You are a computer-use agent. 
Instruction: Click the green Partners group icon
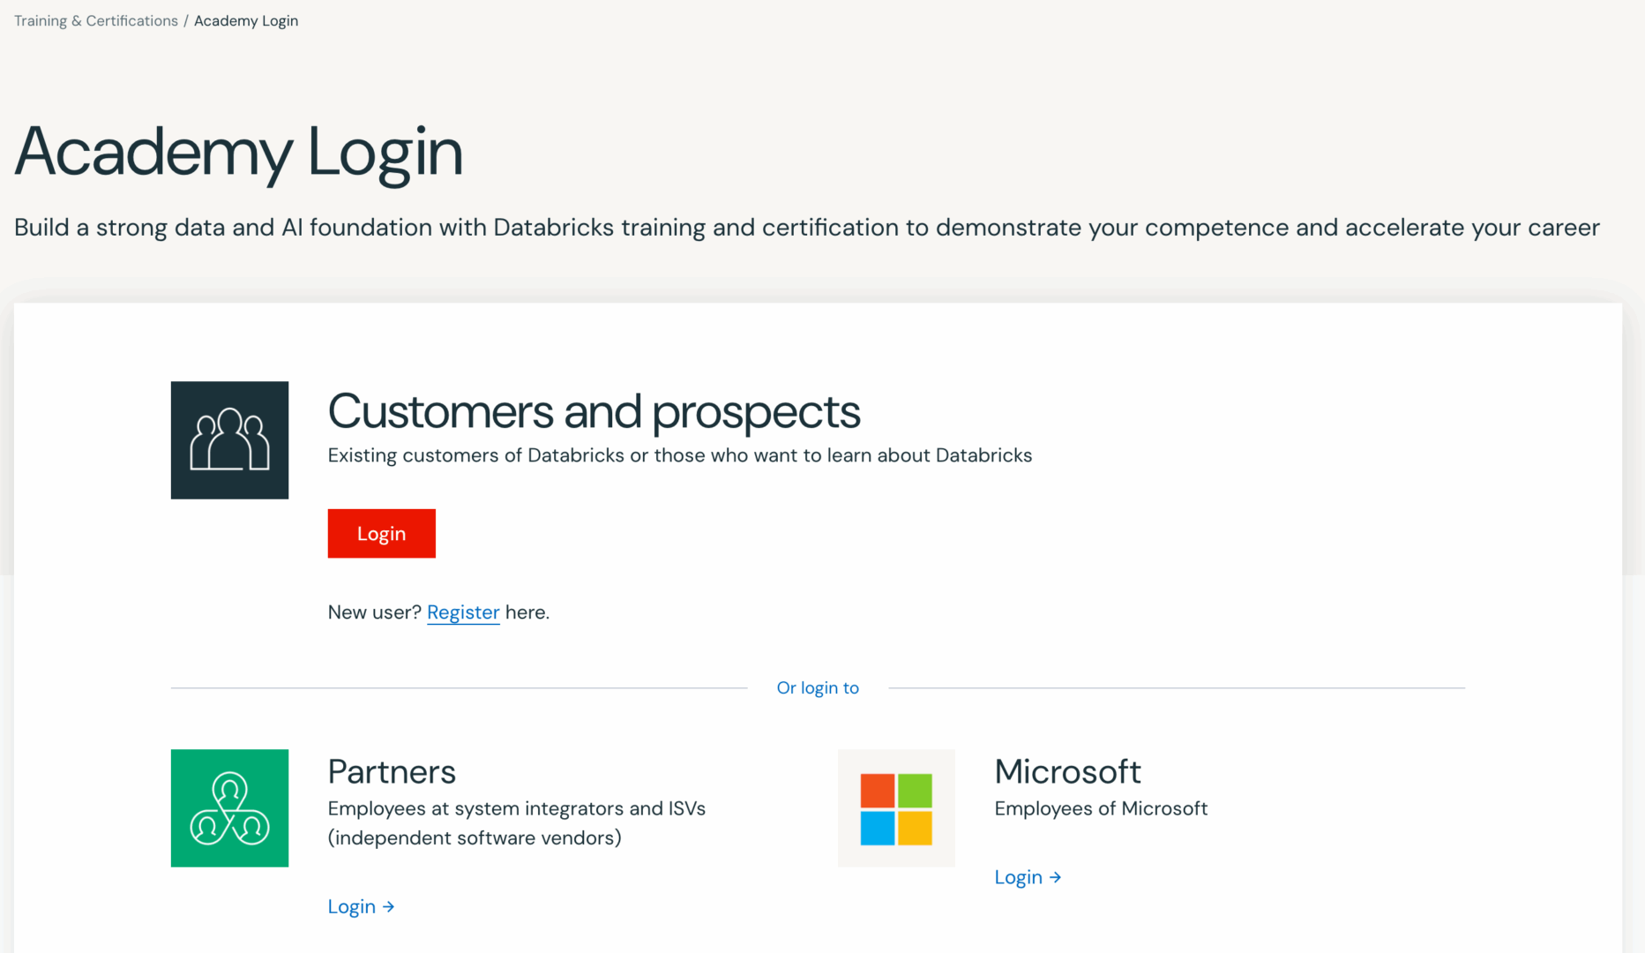coord(229,807)
